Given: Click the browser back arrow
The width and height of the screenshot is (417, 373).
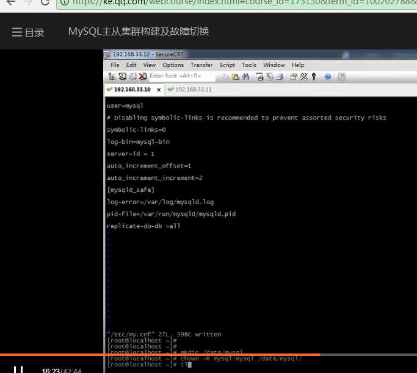Looking at the screenshot, I should (10, 2).
